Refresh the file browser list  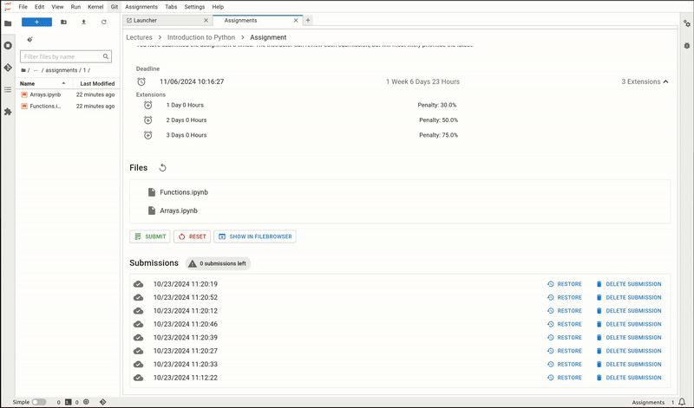(x=103, y=22)
